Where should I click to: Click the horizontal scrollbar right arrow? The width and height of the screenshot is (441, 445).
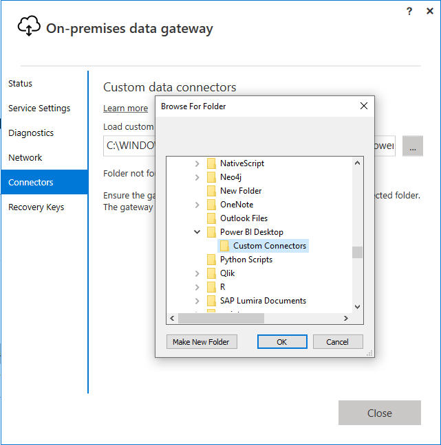[346, 319]
